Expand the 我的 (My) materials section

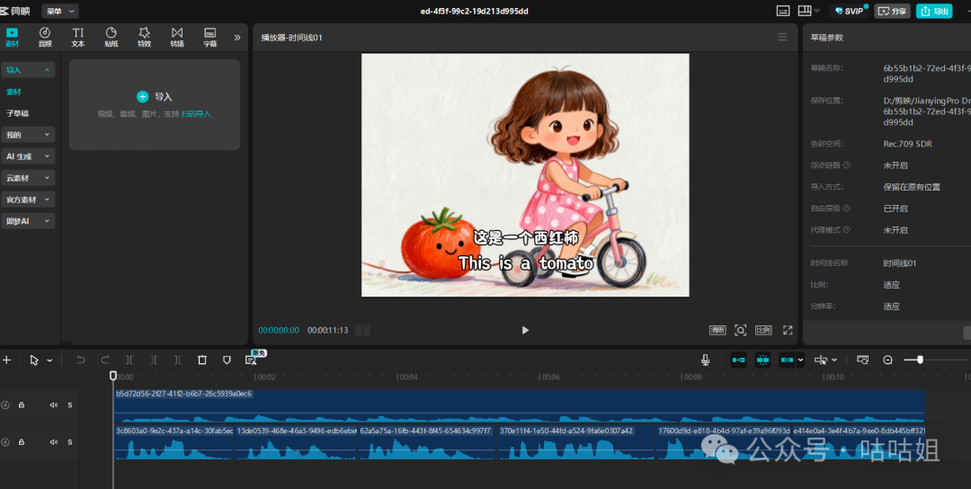point(28,135)
